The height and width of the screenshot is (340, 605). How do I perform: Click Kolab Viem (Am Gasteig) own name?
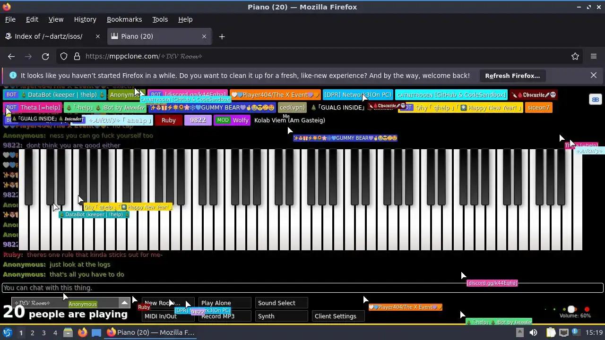(x=289, y=120)
